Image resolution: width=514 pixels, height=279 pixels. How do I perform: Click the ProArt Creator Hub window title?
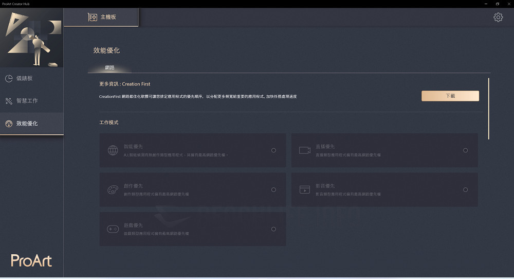tap(16, 4)
